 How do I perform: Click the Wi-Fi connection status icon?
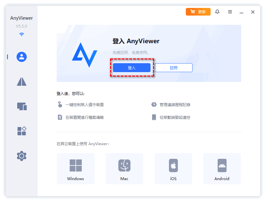tap(22, 34)
